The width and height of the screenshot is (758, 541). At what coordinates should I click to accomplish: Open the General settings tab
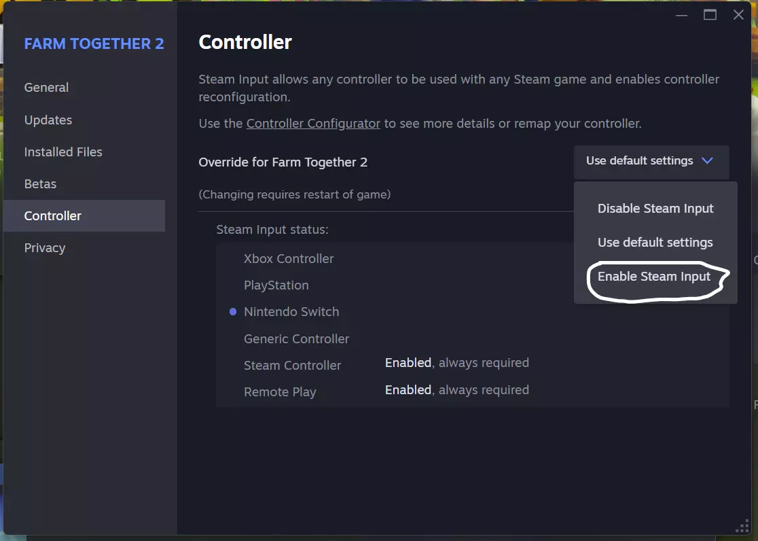point(46,88)
